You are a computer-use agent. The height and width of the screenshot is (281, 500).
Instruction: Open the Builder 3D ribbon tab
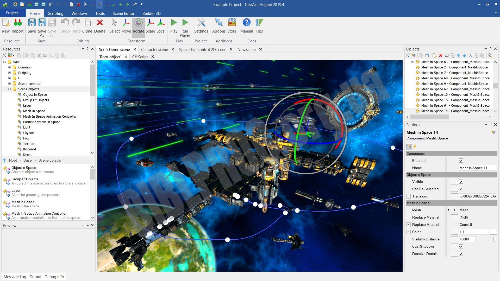coord(151,13)
